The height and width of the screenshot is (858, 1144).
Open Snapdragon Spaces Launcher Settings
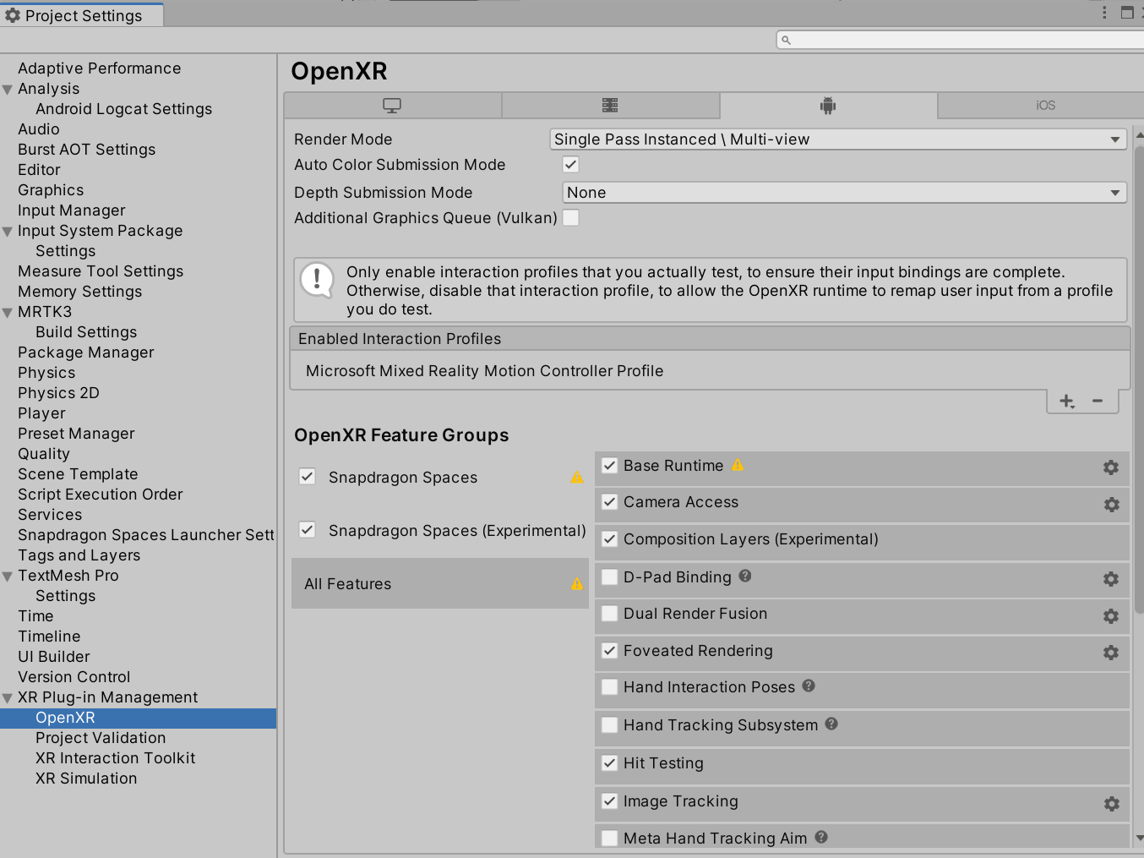point(146,535)
